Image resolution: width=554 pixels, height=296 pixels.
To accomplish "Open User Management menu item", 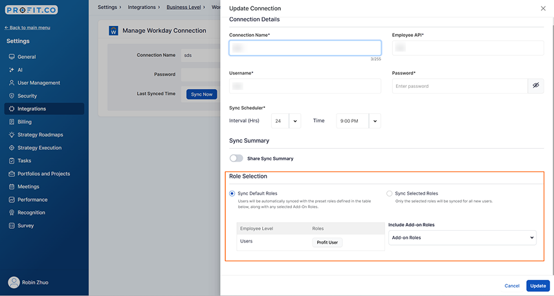I will pos(44,83).
